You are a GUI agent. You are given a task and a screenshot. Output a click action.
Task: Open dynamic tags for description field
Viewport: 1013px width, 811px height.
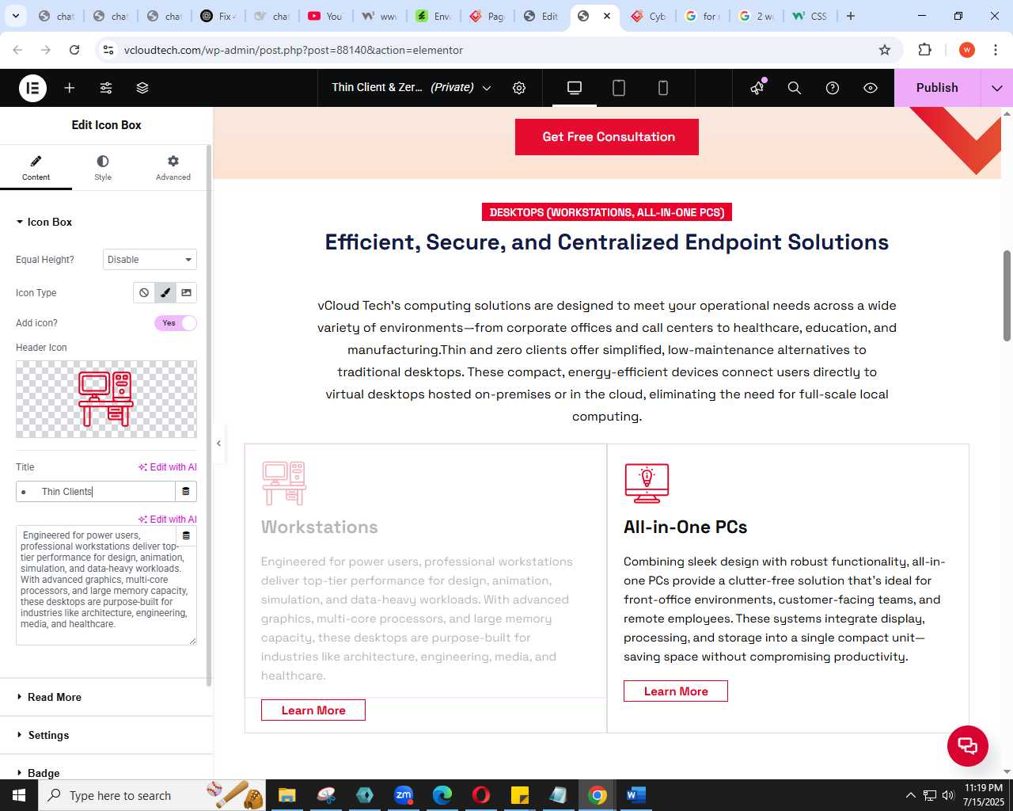point(187,535)
